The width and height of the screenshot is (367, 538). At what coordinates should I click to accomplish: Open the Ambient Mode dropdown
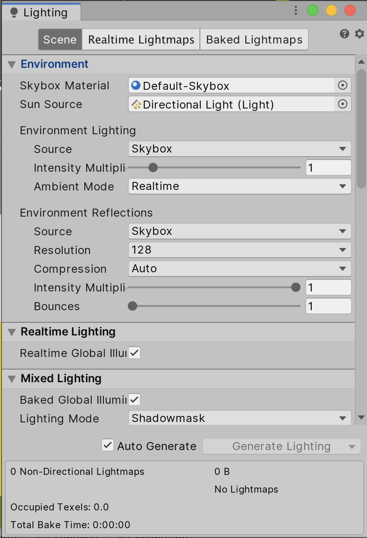pyautogui.click(x=239, y=186)
